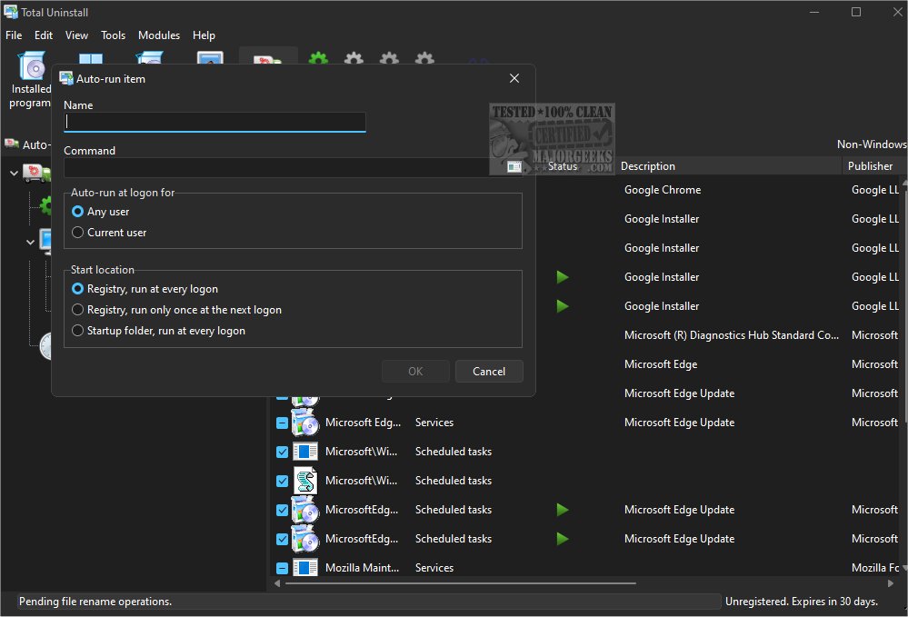Toggle the Mozilla Maintenance service checkbox
Screen dimensions: 908x617
pos(282,568)
